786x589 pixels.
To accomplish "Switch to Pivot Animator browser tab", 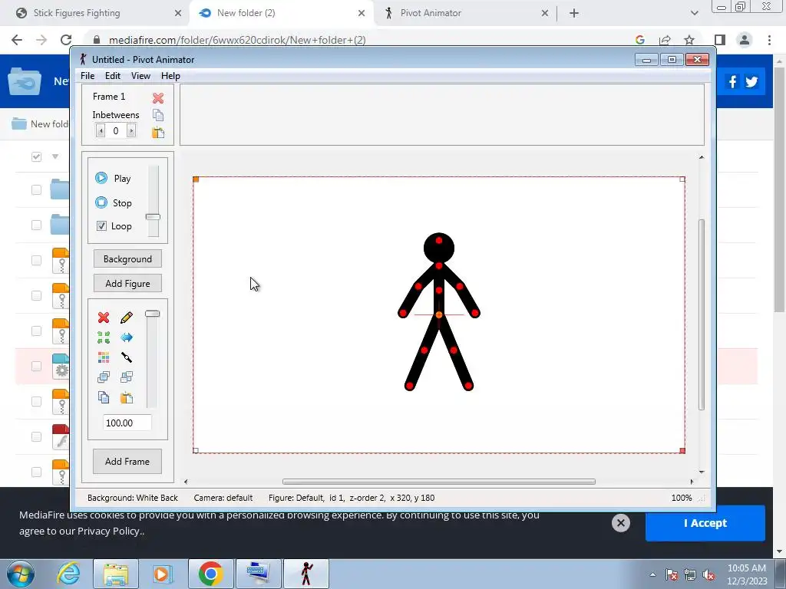I will pyautogui.click(x=466, y=13).
